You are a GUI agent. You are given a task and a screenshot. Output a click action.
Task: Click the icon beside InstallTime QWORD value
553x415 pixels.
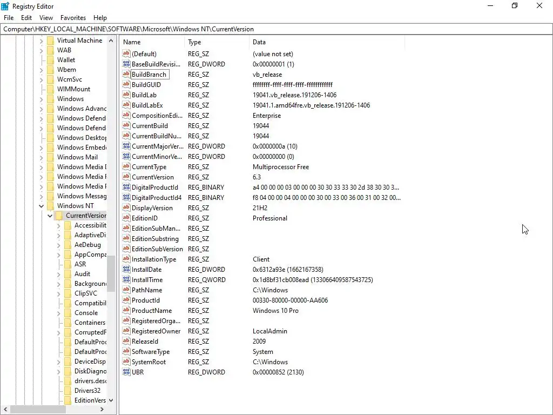pos(126,279)
